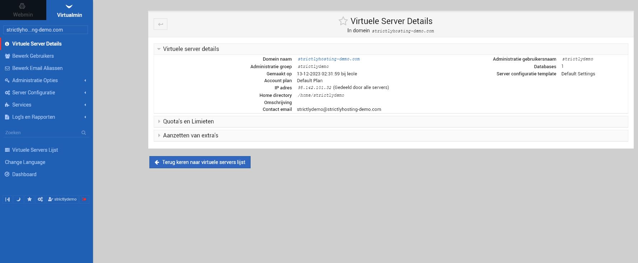The height and width of the screenshot is (263, 638).
Task: Open the strictlyhosting-demo.com domain link
Action: click(x=329, y=59)
